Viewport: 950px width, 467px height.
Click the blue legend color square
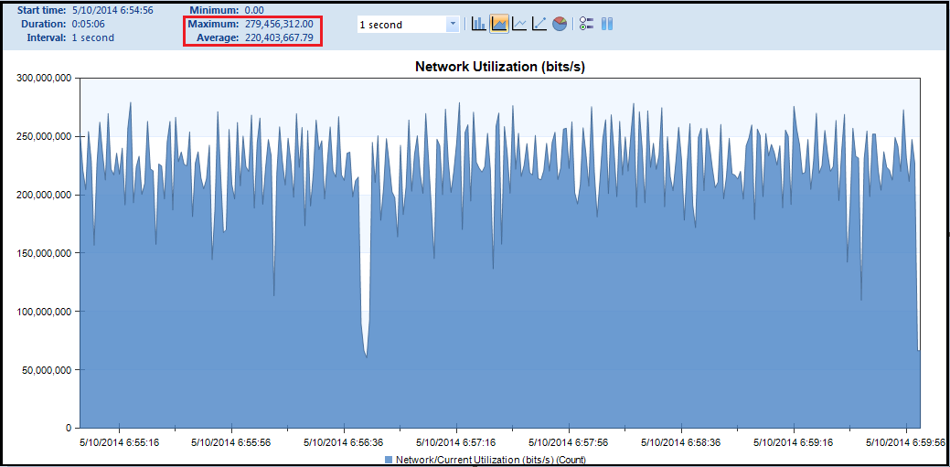(389, 459)
